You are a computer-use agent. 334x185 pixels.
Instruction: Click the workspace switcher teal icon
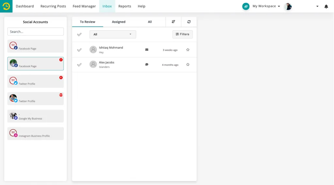tap(246, 7)
